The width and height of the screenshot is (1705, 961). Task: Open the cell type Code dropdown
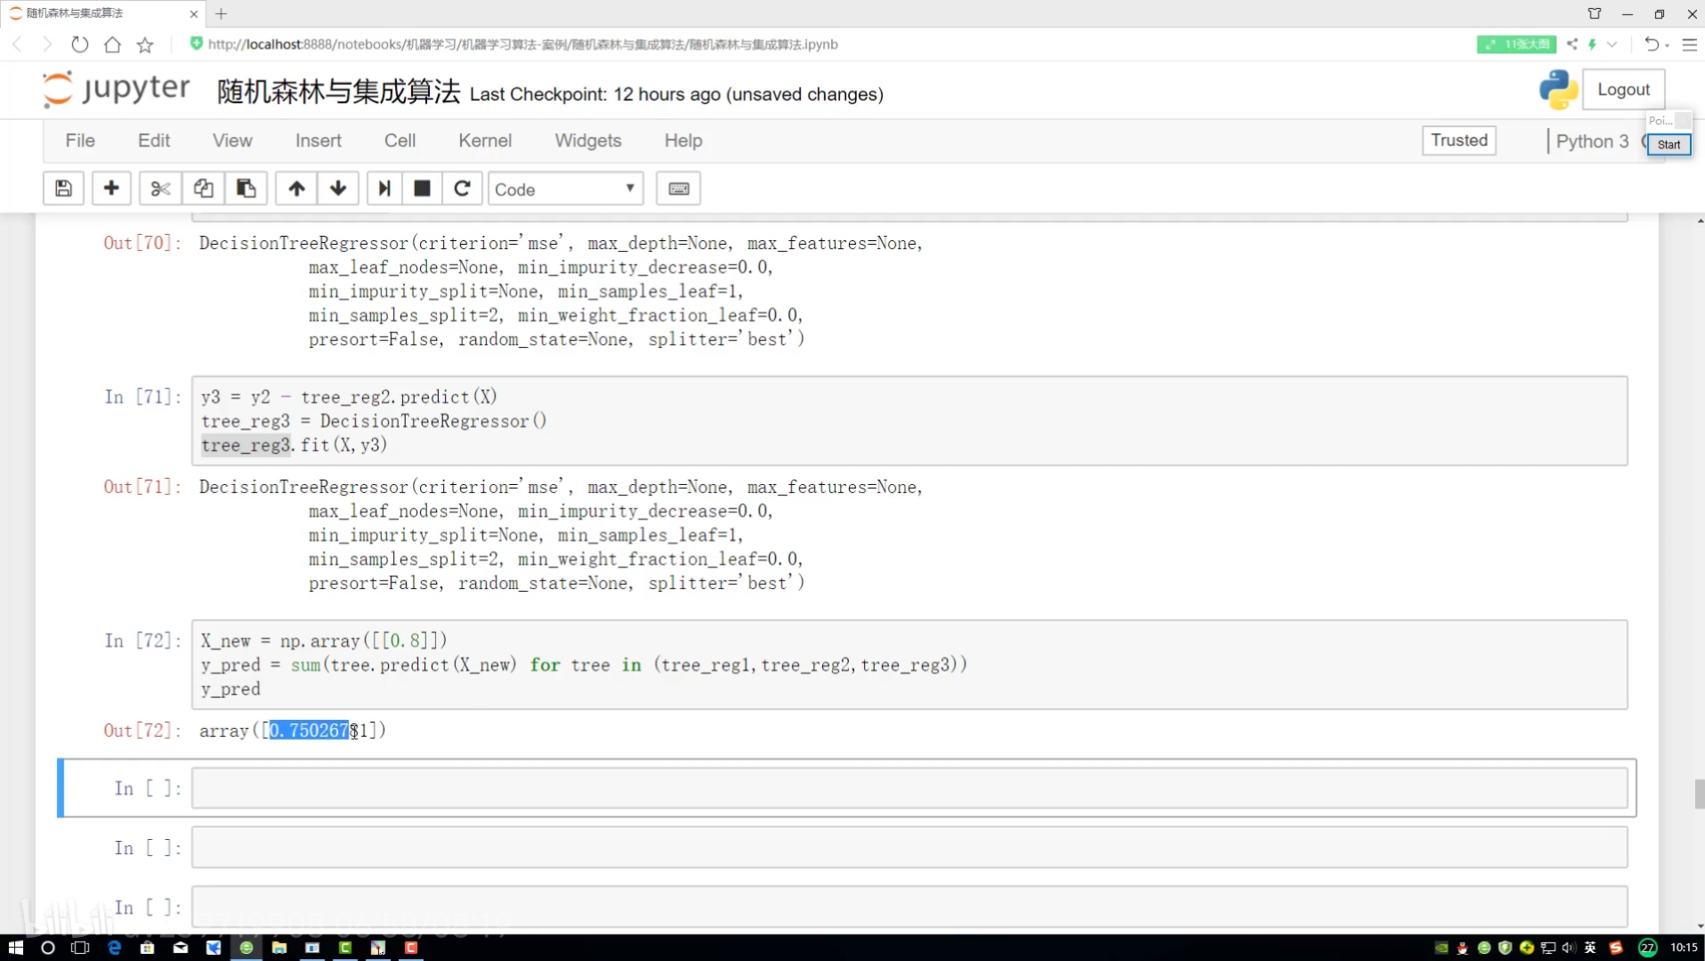click(x=565, y=189)
